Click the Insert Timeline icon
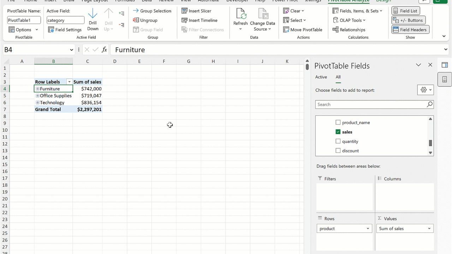Screen dimensions: 452x254 pyautogui.click(x=184, y=20)
